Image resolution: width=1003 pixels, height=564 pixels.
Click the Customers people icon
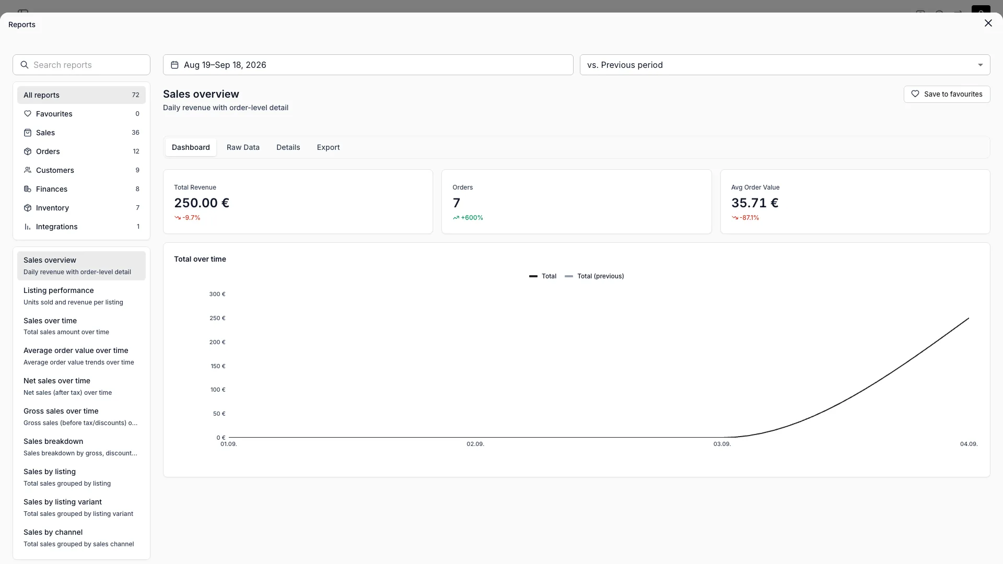(28, 170)
